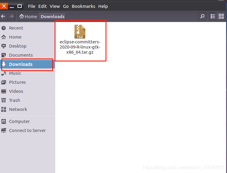227x173 pixels.
Task: Open the Go menu
Action: (66, 6)
